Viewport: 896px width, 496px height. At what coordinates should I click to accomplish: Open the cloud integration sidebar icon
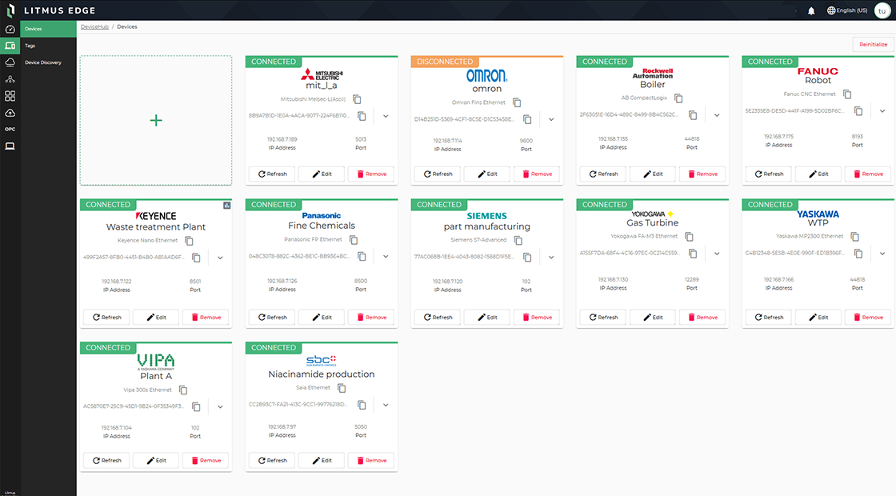pyautogui.click(x=10, y=62)
